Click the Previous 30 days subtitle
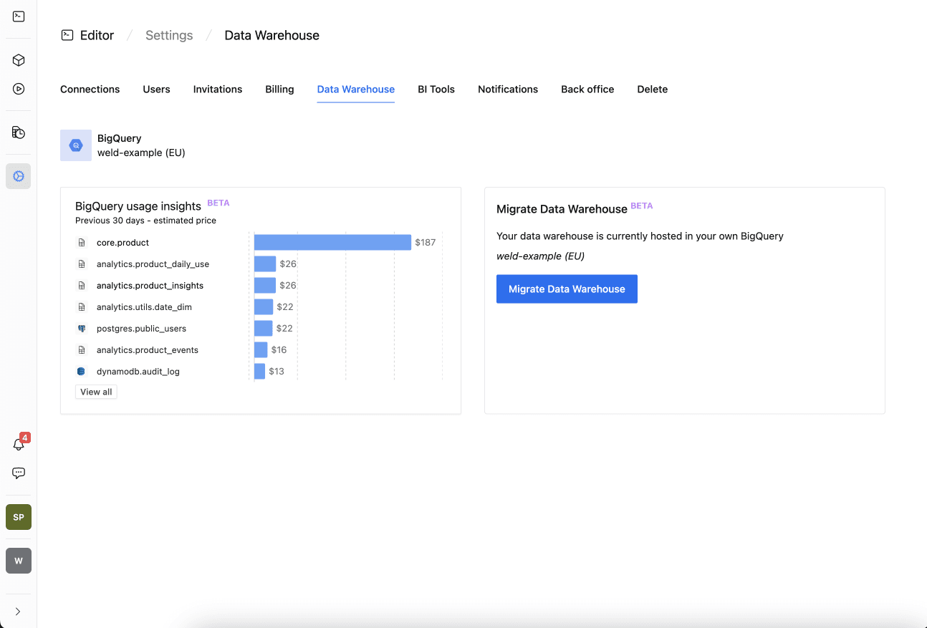Viewport: 927px width, 628px height. point(145,221)
